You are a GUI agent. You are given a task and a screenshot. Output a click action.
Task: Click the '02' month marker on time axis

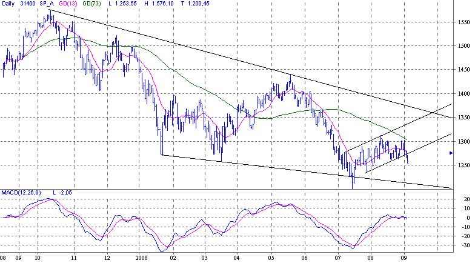click(x=173, y=258)
